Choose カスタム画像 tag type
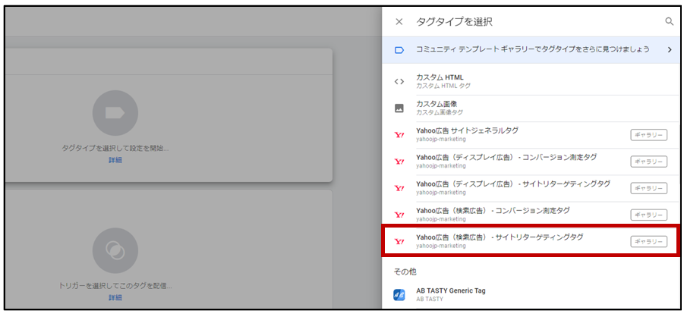 [x=531, y=108]
